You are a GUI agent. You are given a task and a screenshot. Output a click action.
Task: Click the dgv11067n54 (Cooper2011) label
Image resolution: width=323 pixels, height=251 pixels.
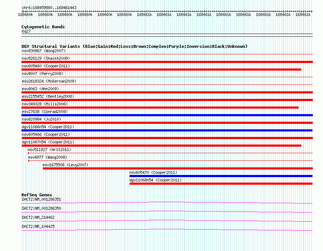point(48,142)
